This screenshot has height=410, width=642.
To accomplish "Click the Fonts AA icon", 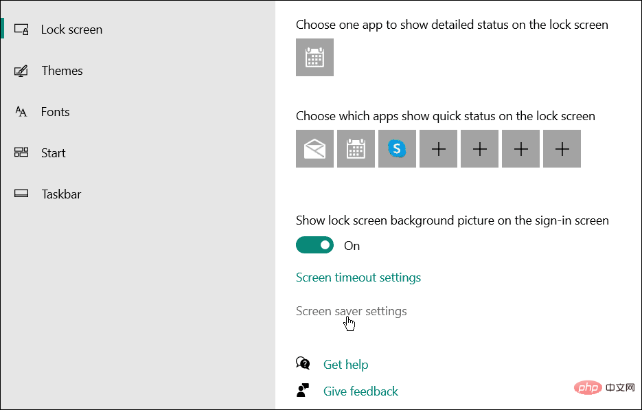I will 21,111.
